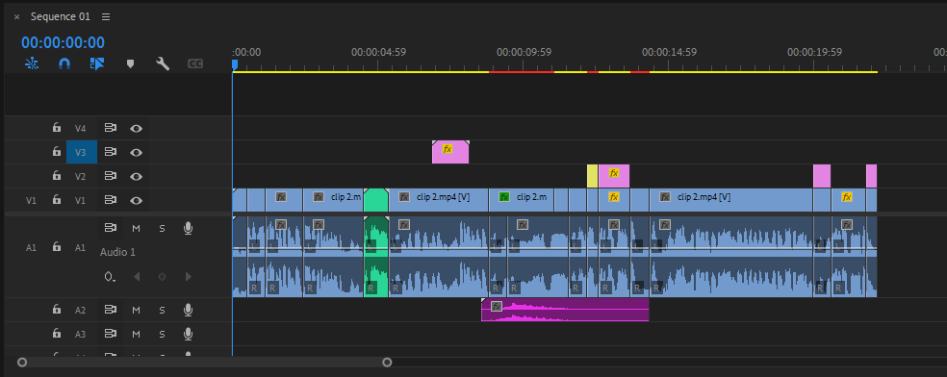Click the blue playhead timecode 00:00:00:00

point(63,42)
